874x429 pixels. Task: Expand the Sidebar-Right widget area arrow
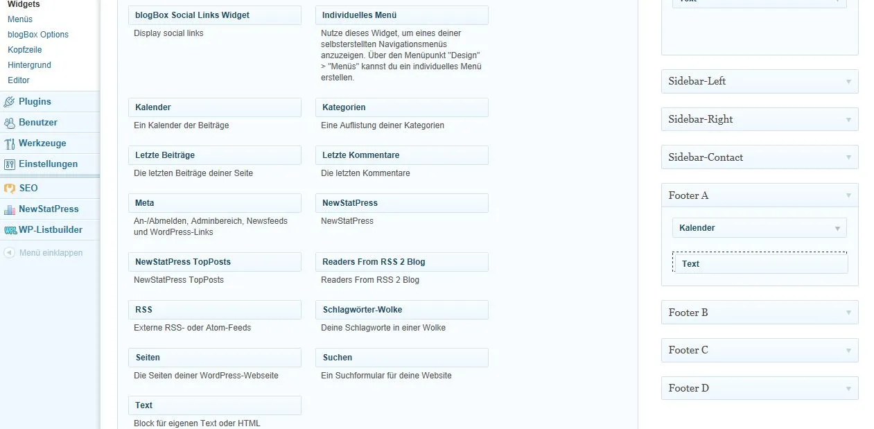click(x=848, y=119)
